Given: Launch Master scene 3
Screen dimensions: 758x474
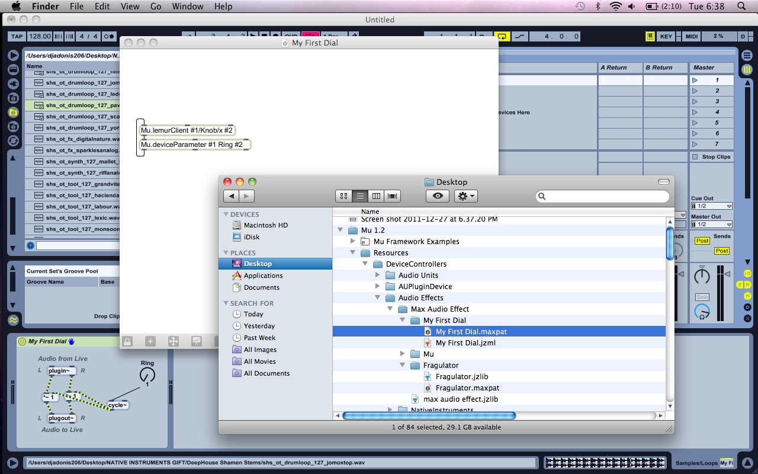Looking at the screenshot, I should pos(695,101).
